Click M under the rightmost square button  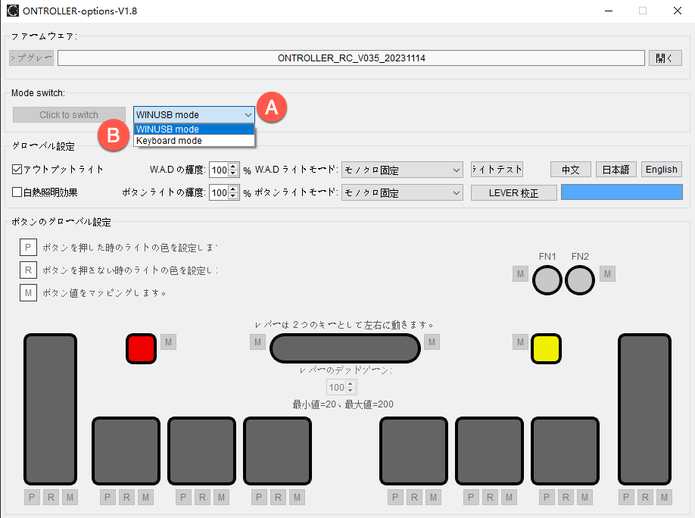click(584, 497)
